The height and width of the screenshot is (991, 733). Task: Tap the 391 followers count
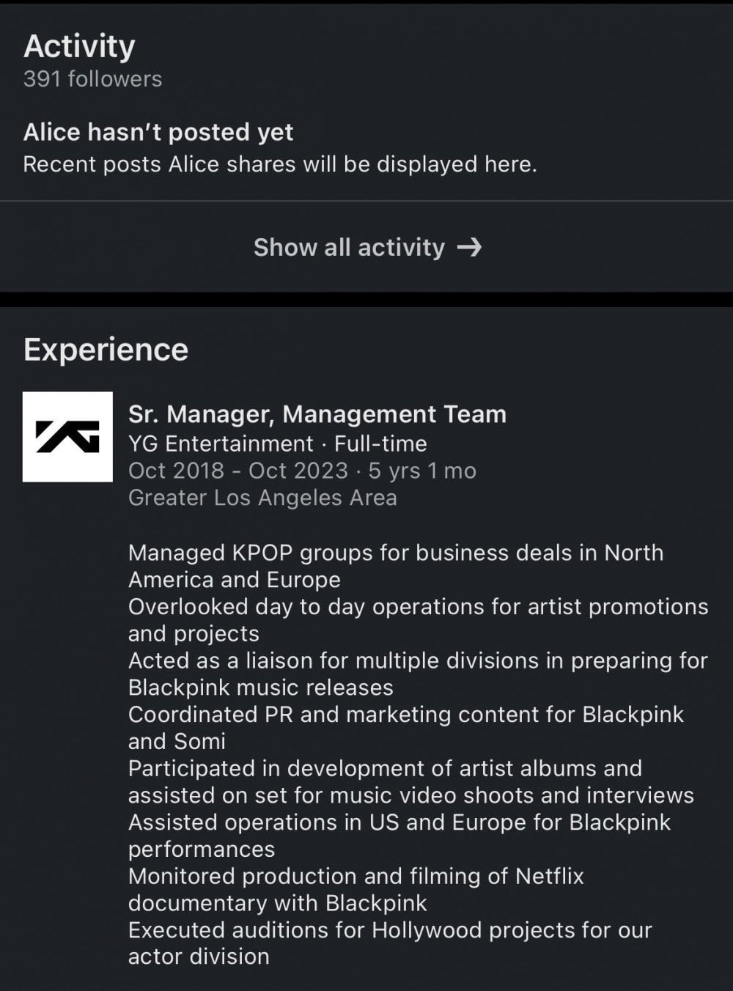click(92, 79)
